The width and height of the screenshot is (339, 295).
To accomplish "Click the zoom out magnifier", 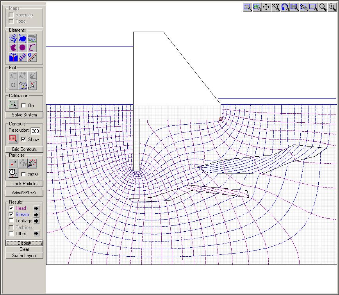I will pos(323,7).
